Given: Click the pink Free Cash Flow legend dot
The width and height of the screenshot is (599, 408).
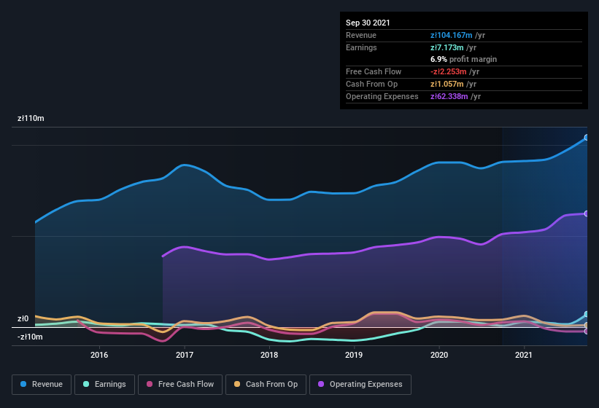Looking at the screenshot, I should tap(150, 385).
